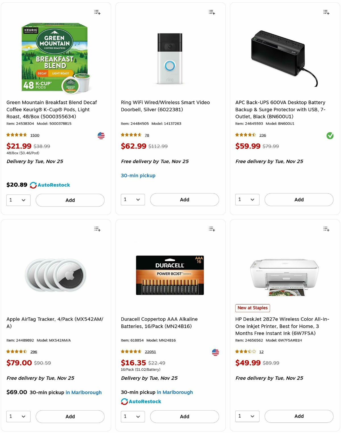Open the 22051 reviews for Duracell batteries

pos(150,352)
